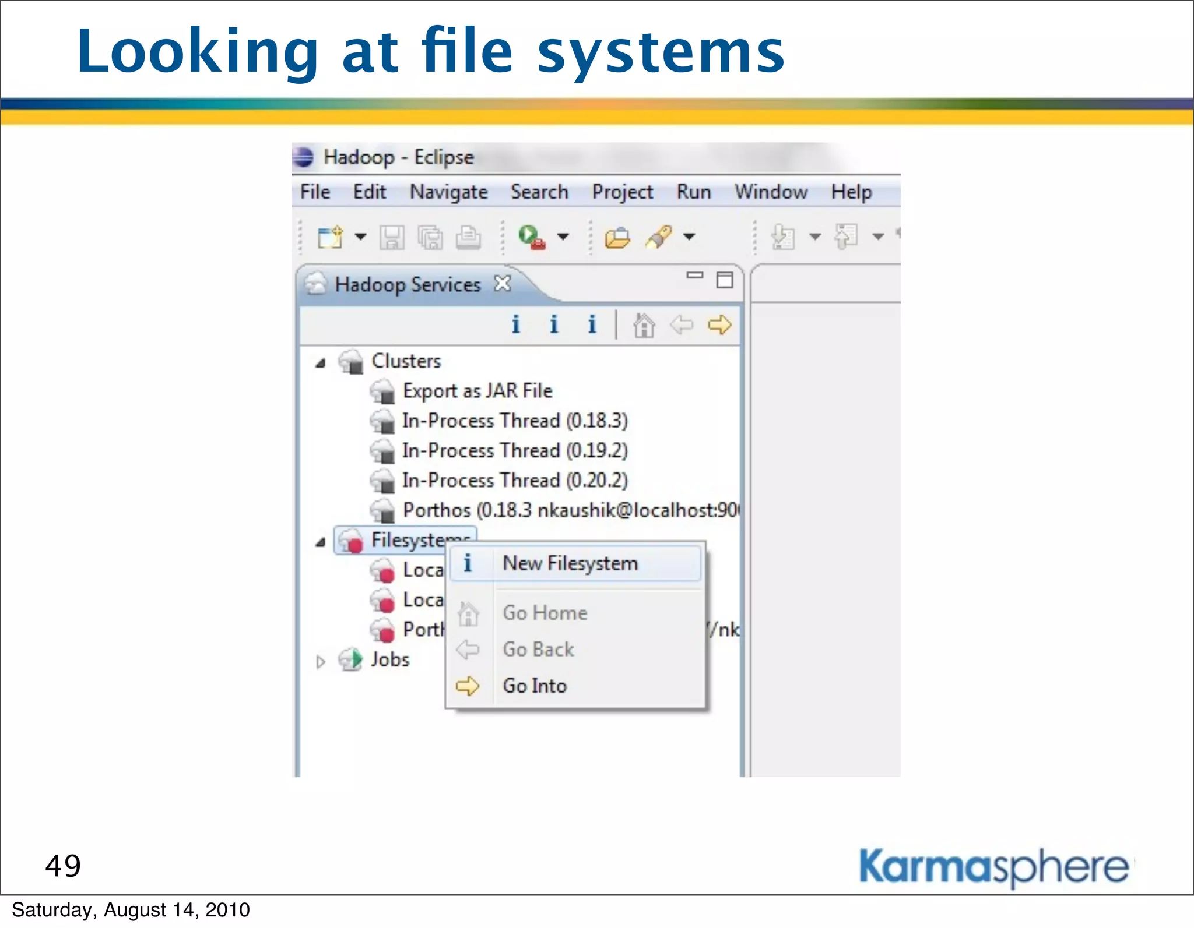Image resolution: width=1194 pixels, height=928 pixels.
Task: Select the Hadoop Services view tab
Action: point(408,284)
